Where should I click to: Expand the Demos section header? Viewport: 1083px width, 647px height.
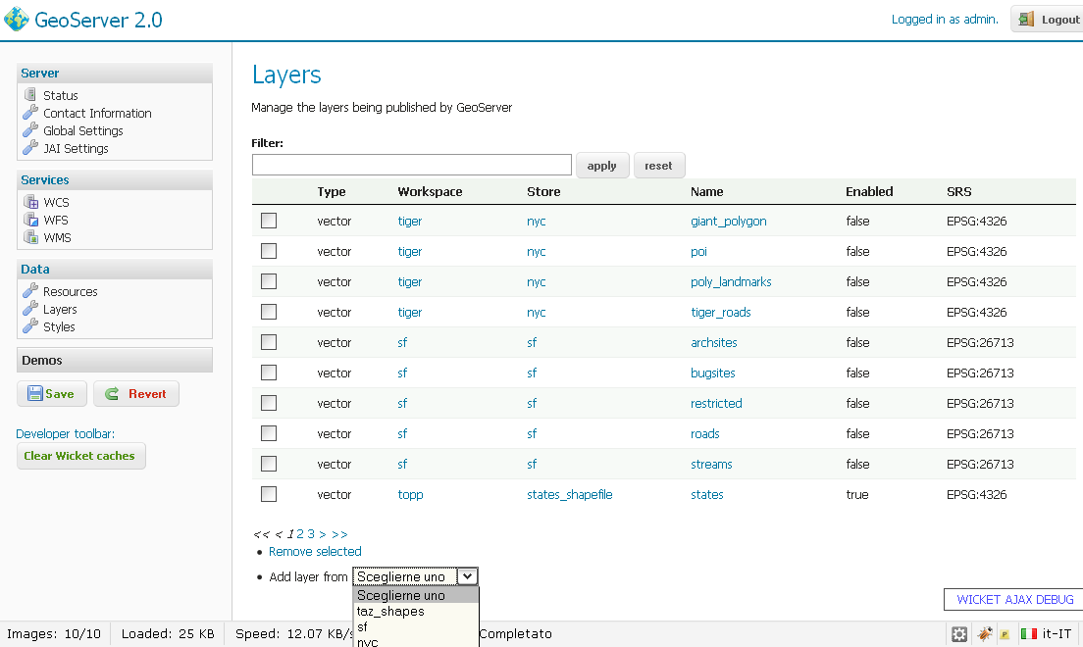115,360
